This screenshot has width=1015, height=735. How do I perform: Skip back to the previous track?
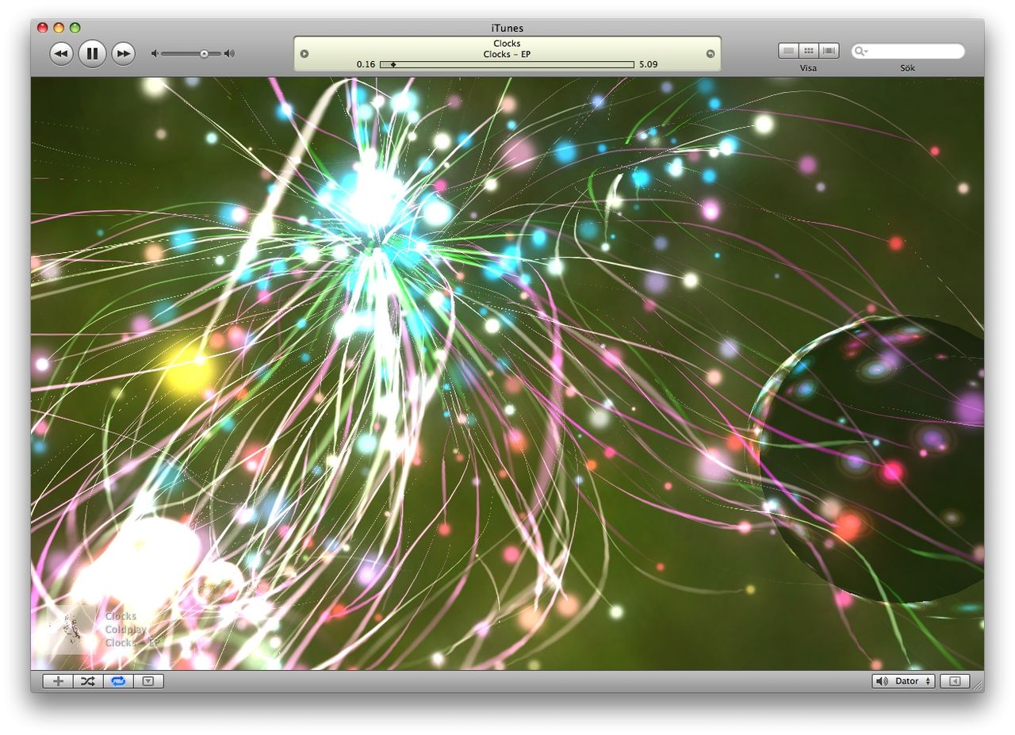coord(61,54)
